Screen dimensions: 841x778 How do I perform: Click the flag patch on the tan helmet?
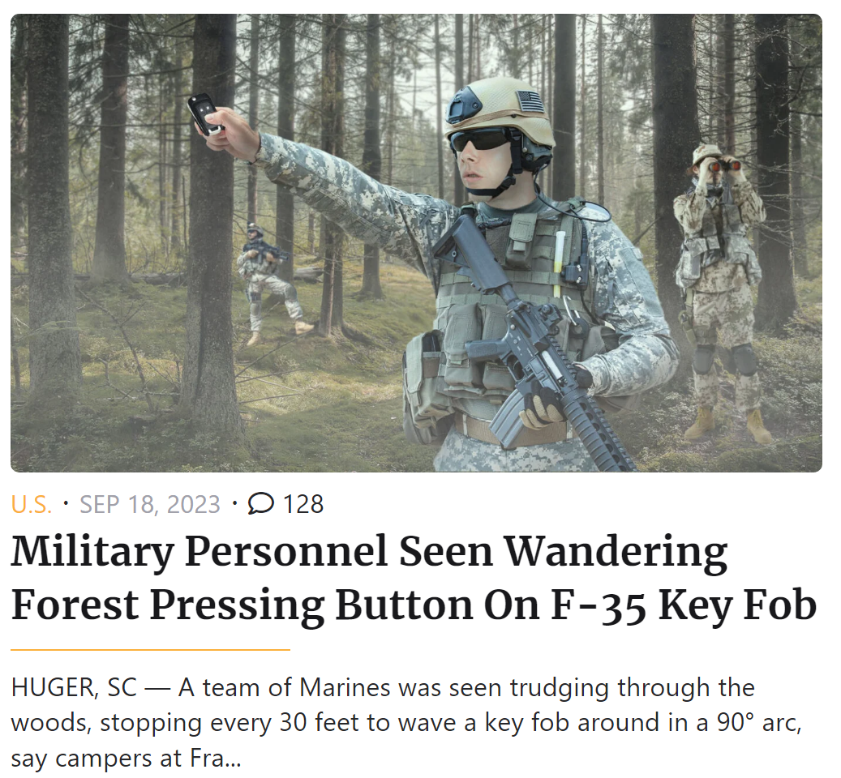pos(530,100)
